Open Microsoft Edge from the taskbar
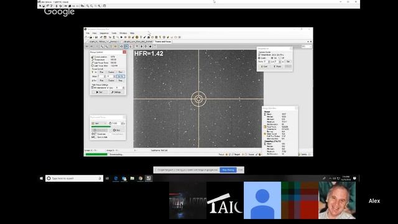 click(116, 179)
